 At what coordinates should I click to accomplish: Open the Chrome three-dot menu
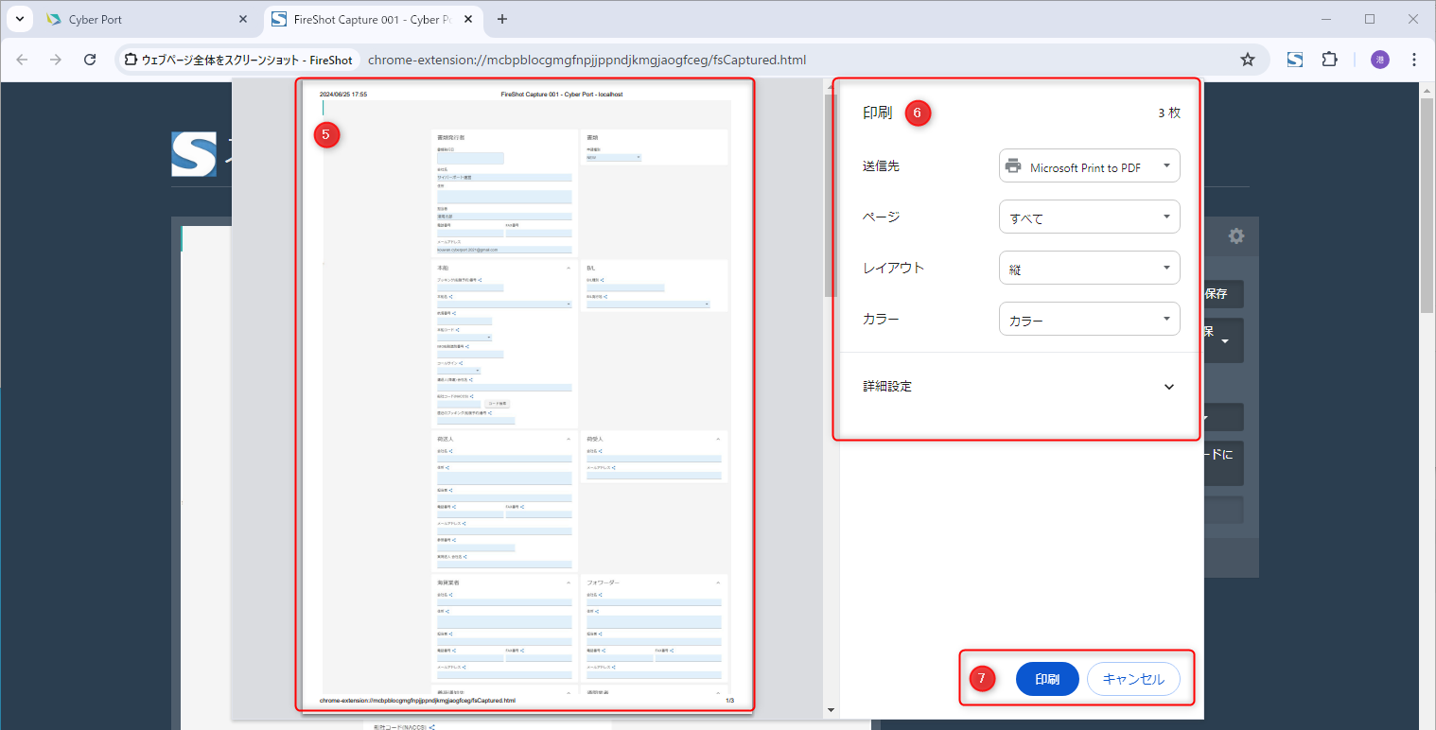[x=1414, y=60]
